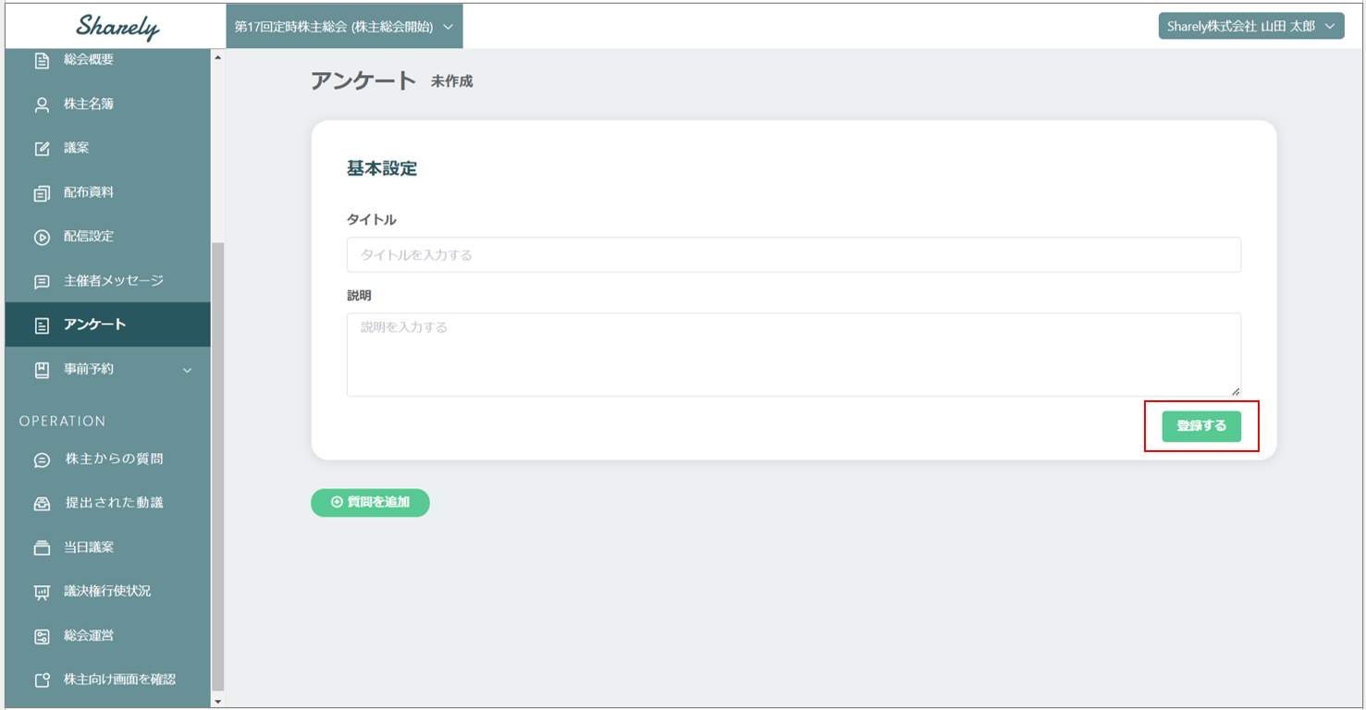
Task: Click the 株主名簿 person icon
Action: pos(42,104)
